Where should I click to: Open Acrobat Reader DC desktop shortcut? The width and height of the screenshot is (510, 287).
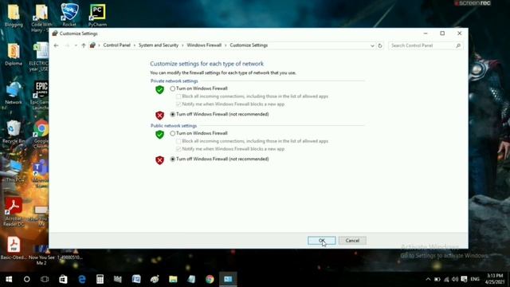click(14, 211)
